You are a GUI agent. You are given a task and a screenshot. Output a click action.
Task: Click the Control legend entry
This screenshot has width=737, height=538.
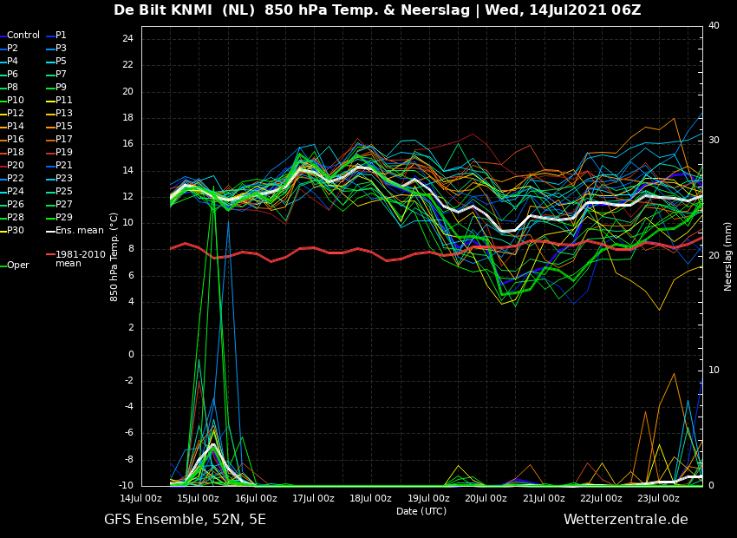click(x=23, y=36)
